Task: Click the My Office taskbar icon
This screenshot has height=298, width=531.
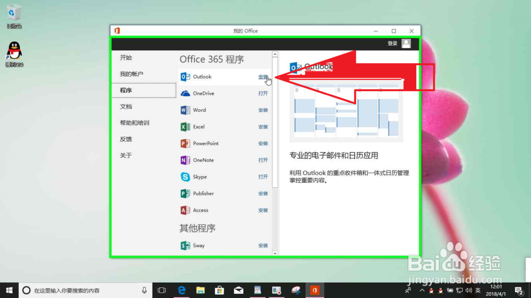Action: [x=314, y=290]
